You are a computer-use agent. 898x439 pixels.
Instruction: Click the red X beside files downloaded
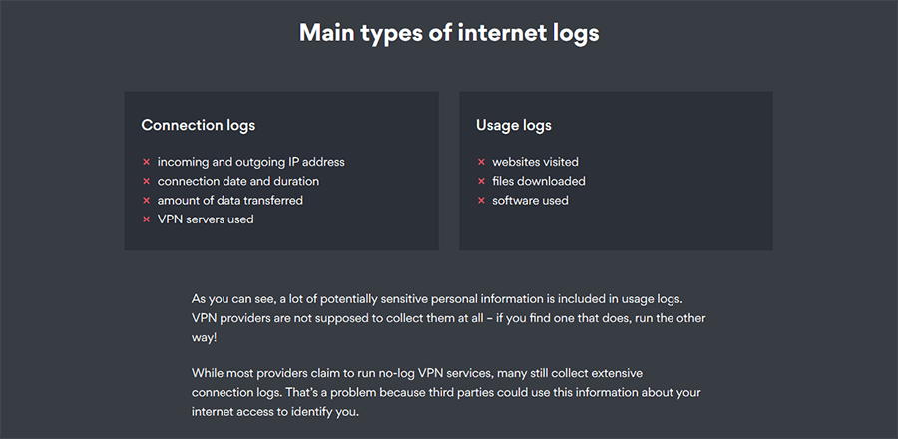pyautogui.click(x=481, y=181)
